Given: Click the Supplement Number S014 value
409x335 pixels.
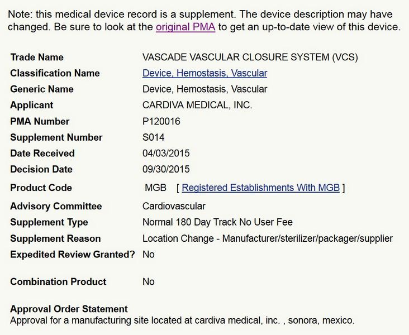Looking at the screenshot, I should click(x=154, y=137).
